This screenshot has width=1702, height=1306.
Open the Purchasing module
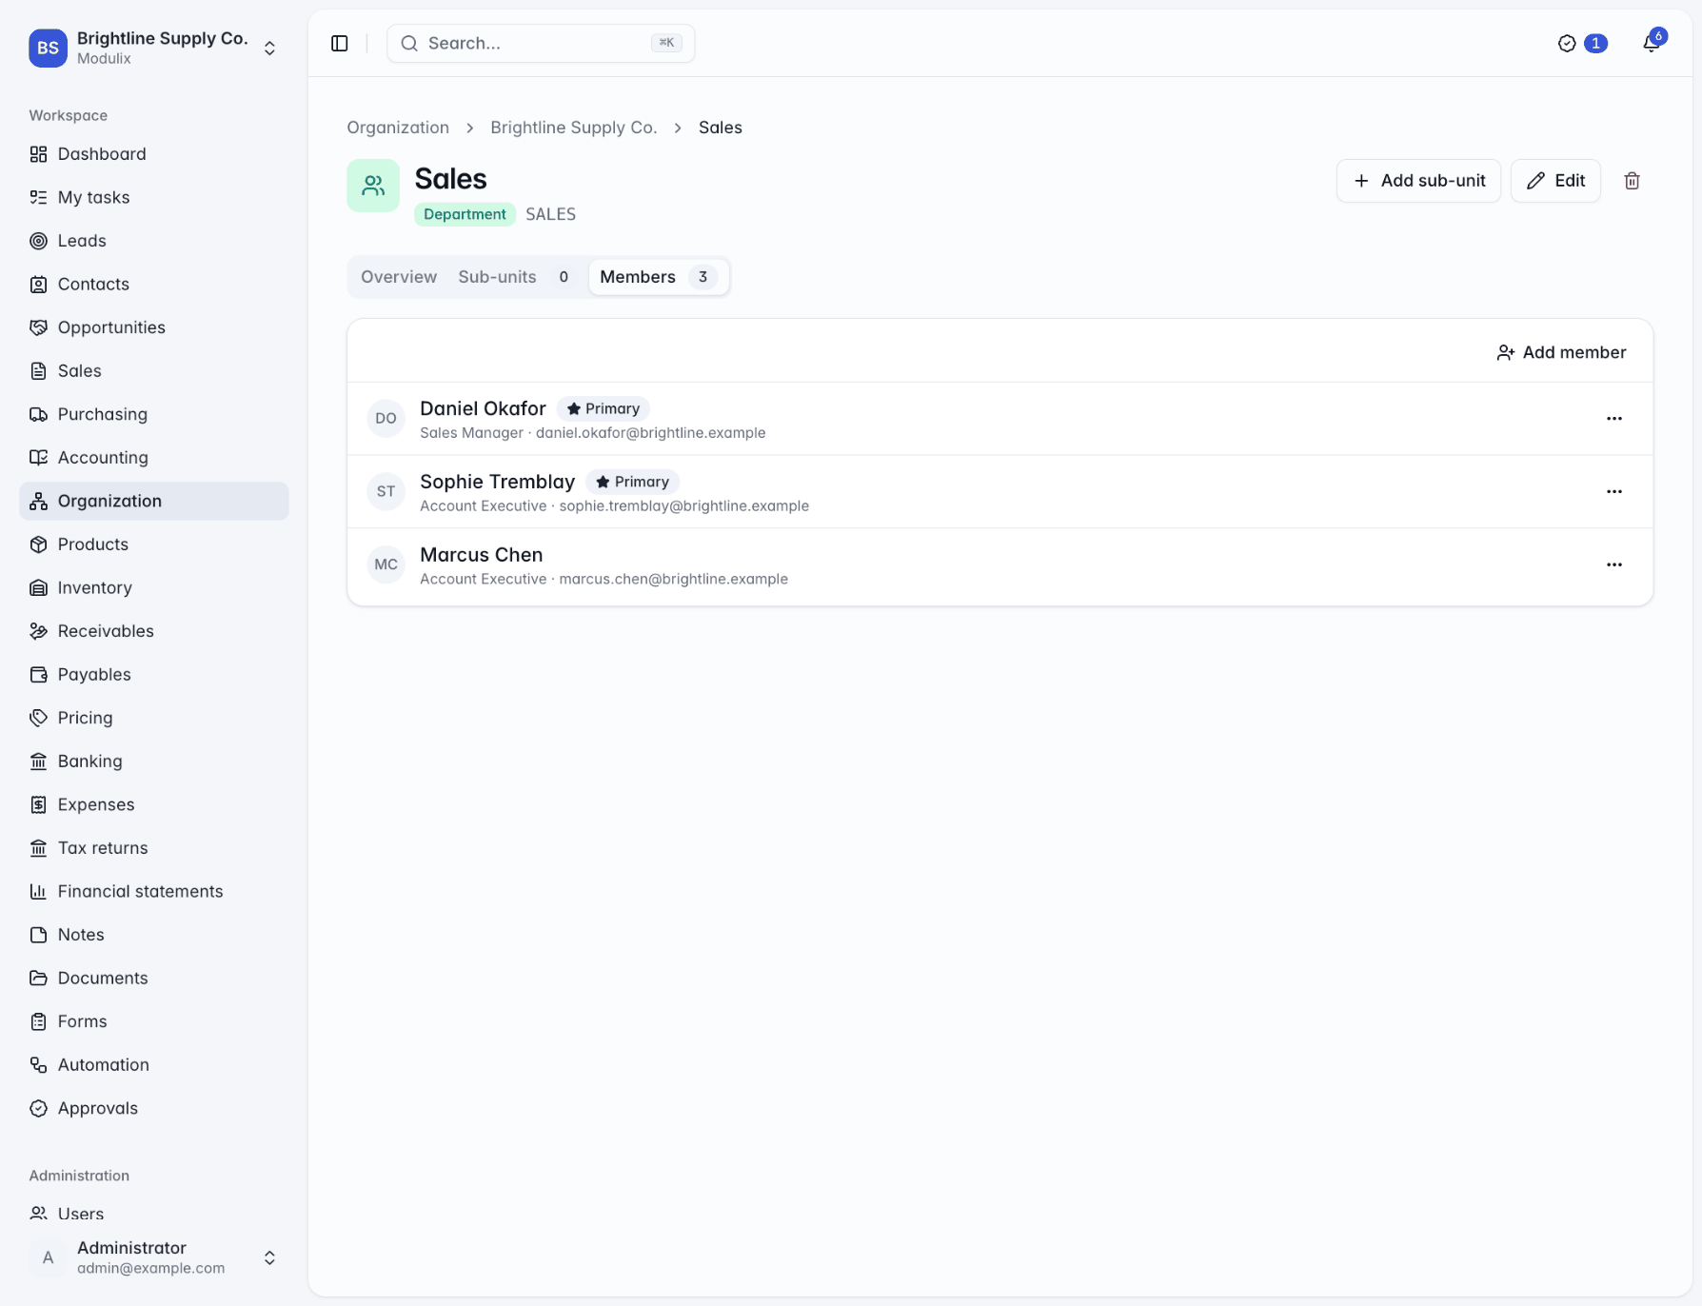point(154,414)
